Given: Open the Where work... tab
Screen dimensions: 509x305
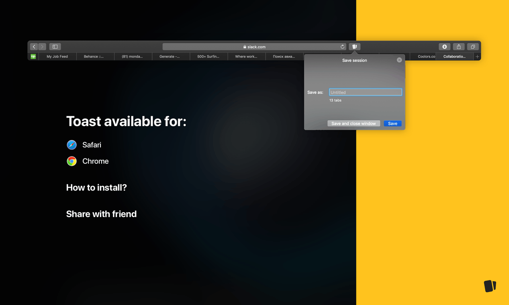Looking at the screenshot, I should [x=246, y=57].
